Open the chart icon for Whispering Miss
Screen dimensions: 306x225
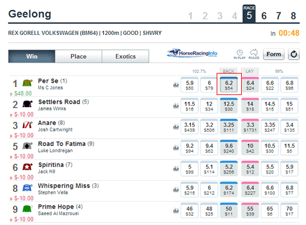[176, 189]
